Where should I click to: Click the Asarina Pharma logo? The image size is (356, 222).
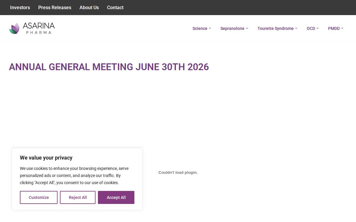pyautogui.click(x=32, y=28)
